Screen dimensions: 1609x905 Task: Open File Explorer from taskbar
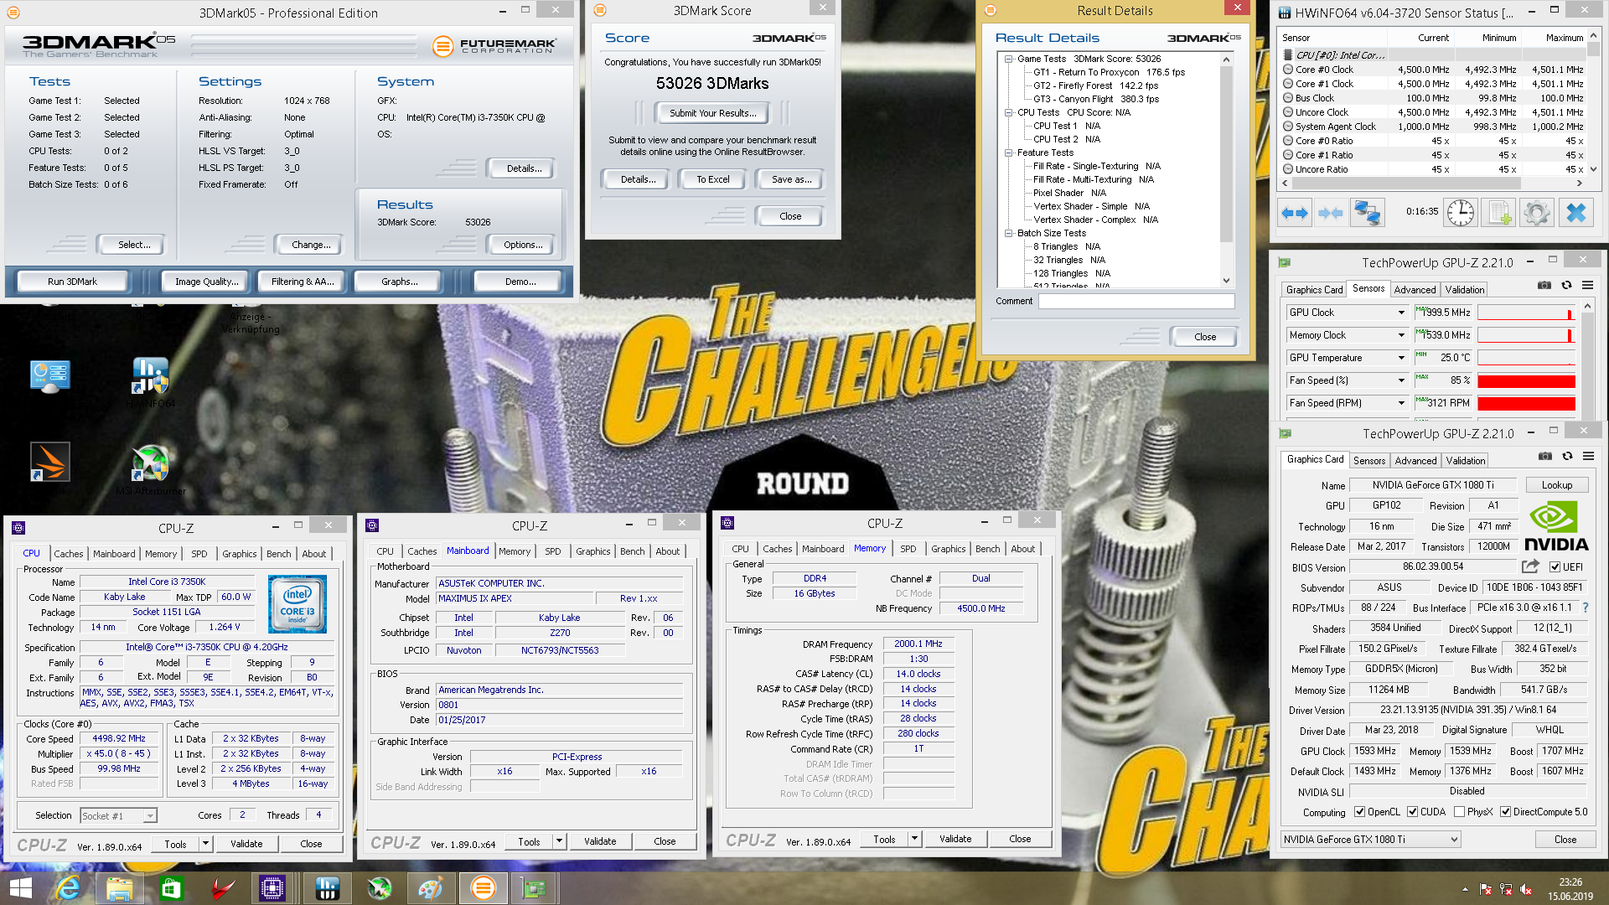click(x=119, y=888)
